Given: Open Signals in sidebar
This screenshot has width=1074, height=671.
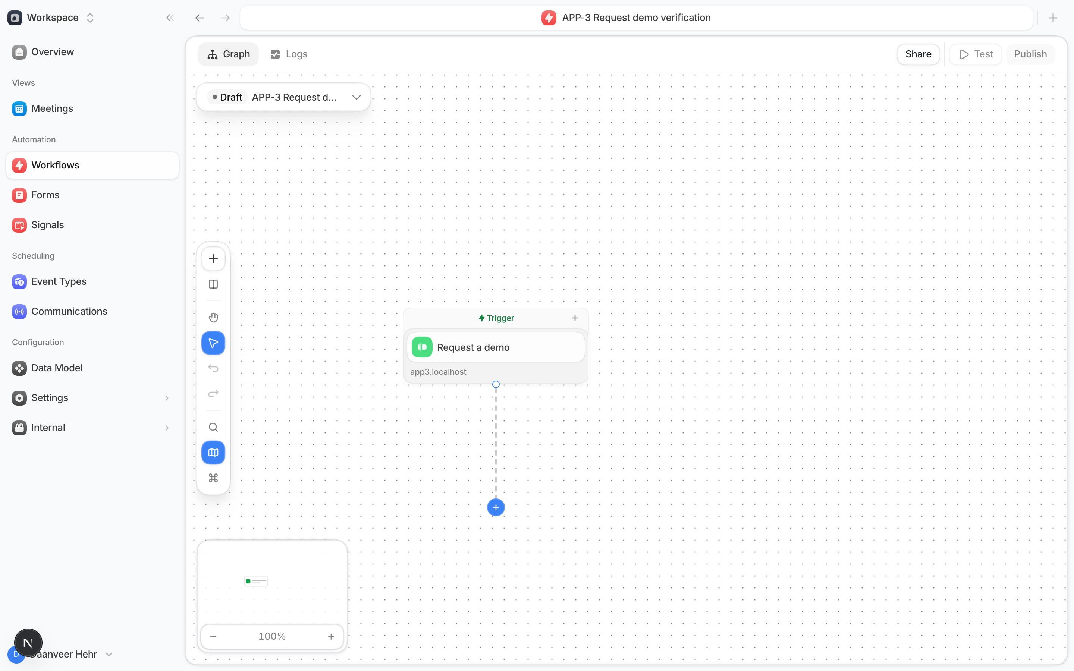Looking at the screenshot, I should pyautogui.click(x=92, y=225).
